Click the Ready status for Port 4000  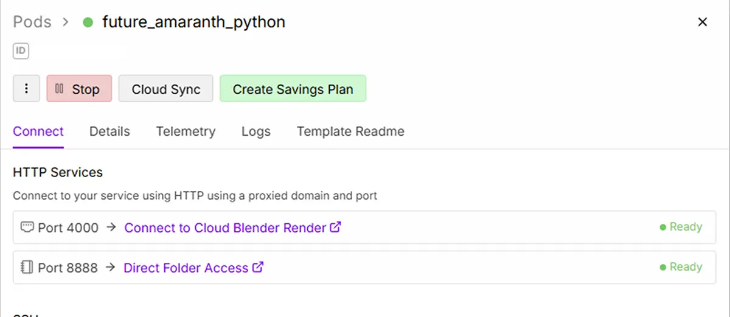pyautogui.click(x=681, y=227)
